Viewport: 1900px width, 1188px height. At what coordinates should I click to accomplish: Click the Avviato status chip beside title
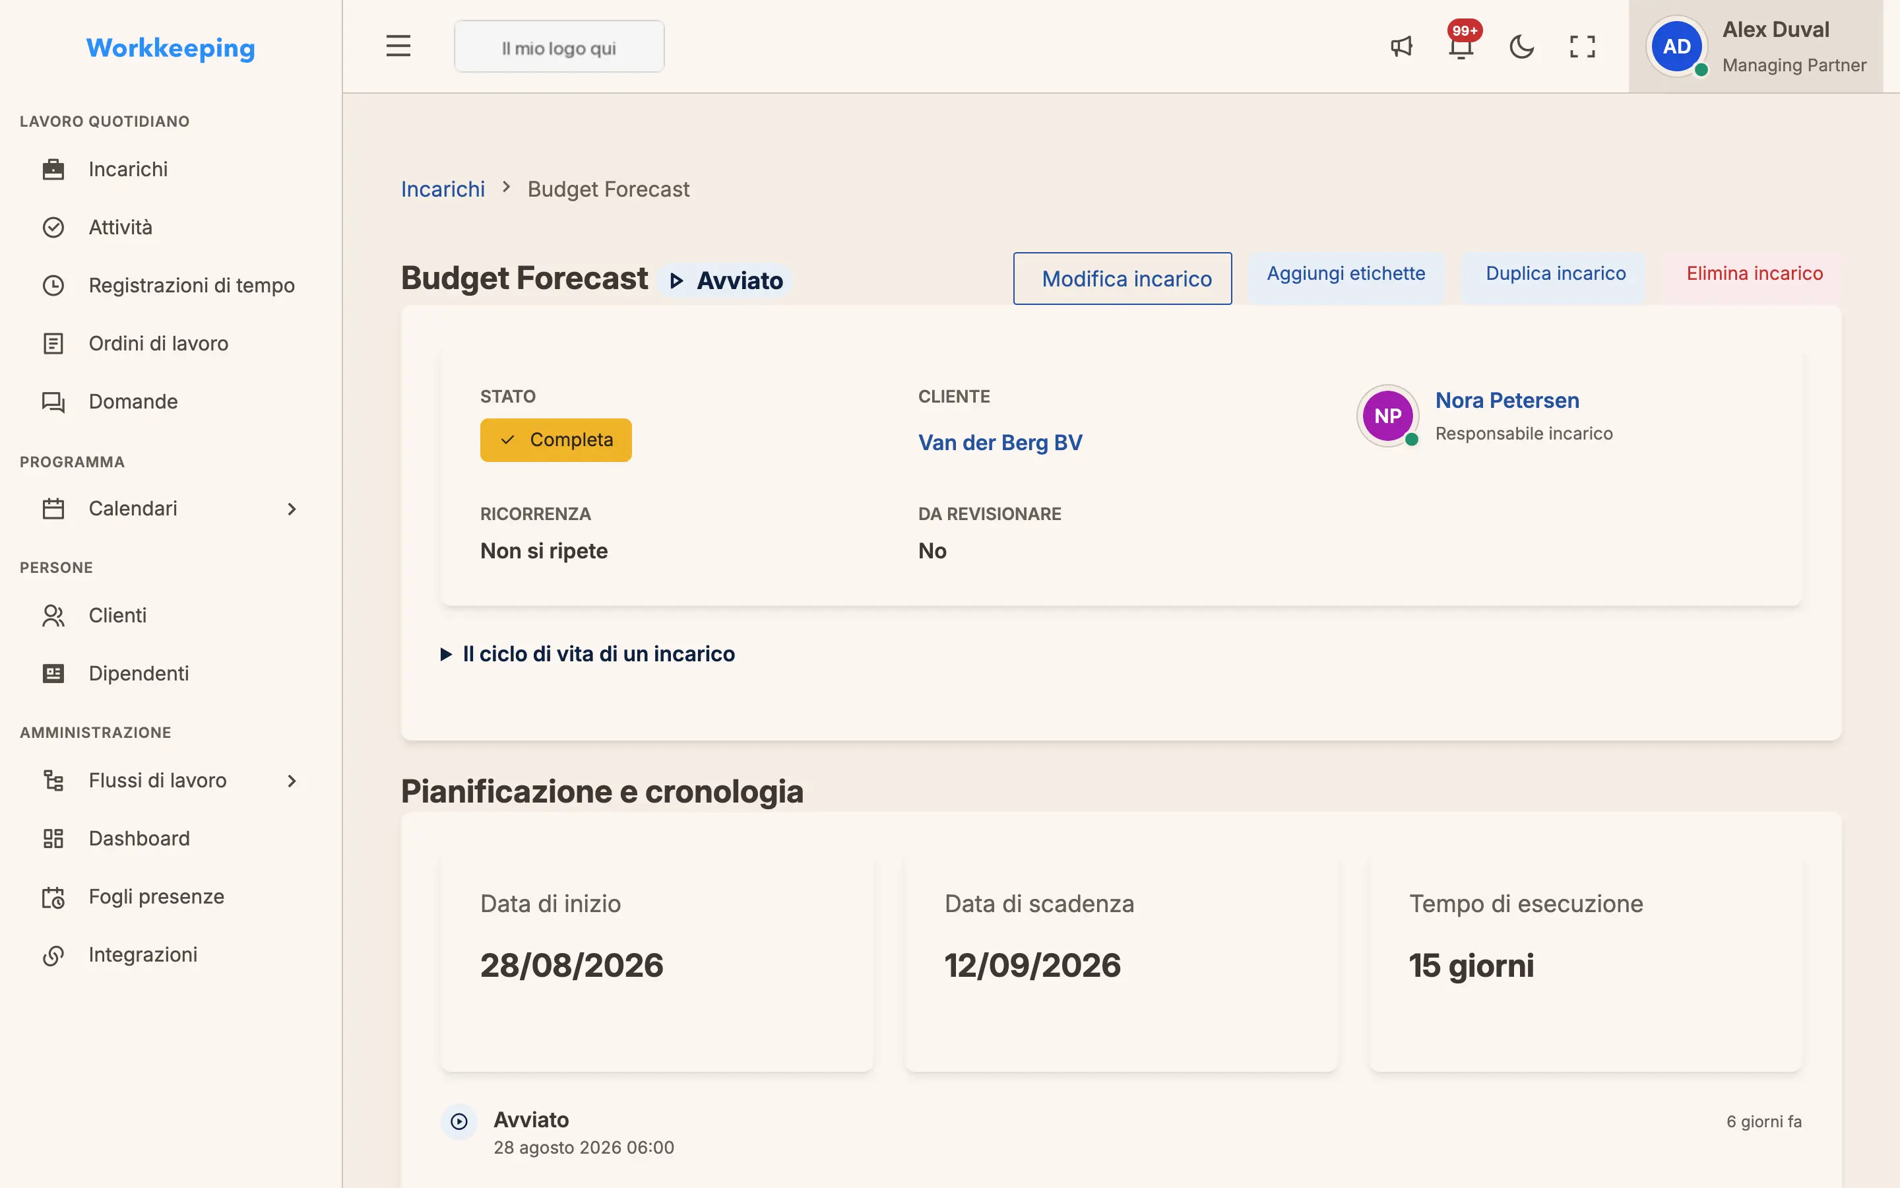(x=724, y=280)
